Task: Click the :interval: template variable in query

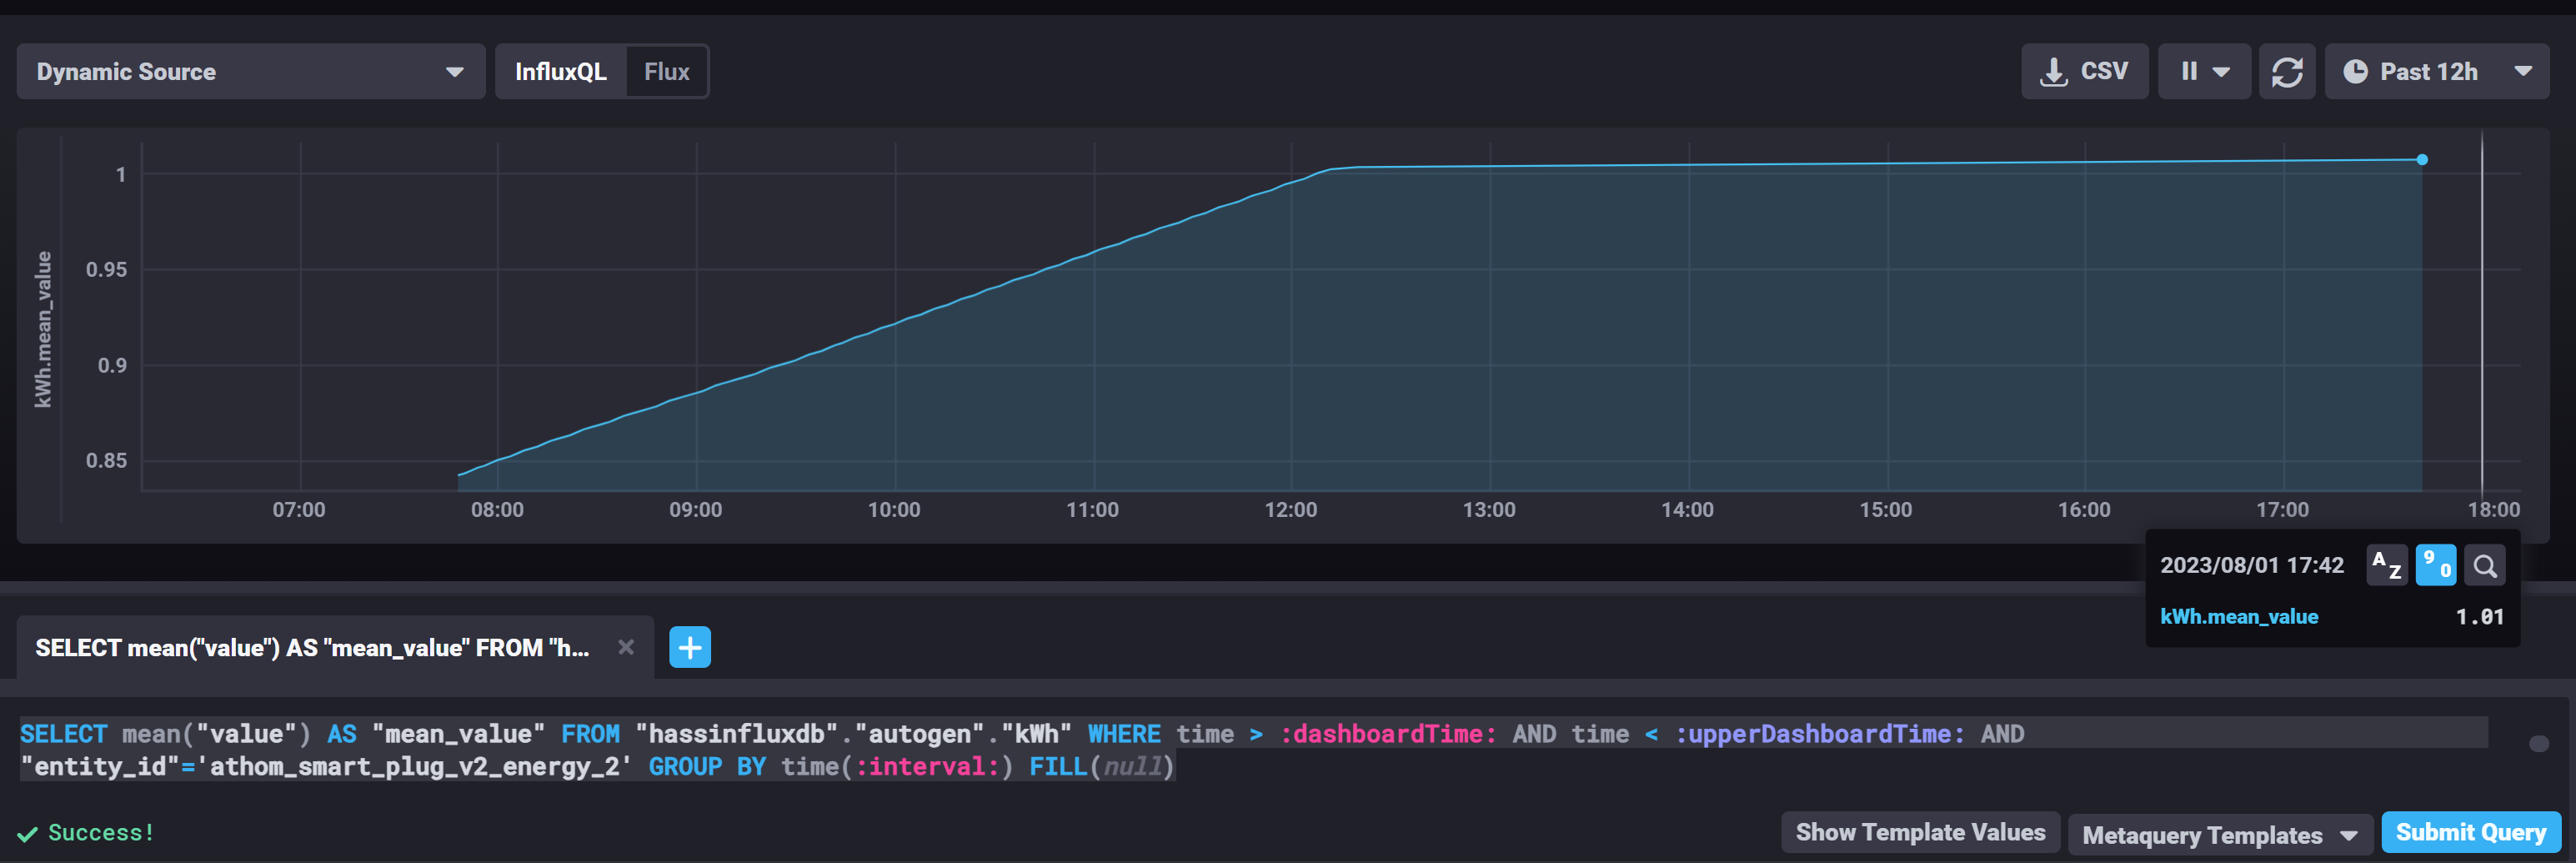Action: click(x=927, y=766)
